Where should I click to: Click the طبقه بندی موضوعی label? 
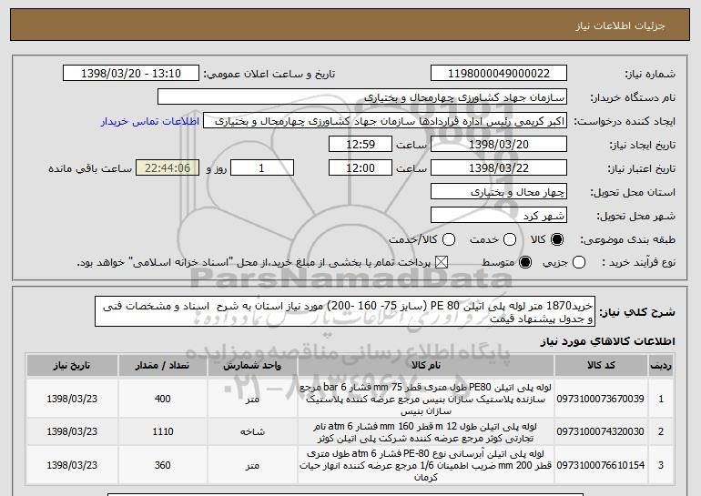627,240
